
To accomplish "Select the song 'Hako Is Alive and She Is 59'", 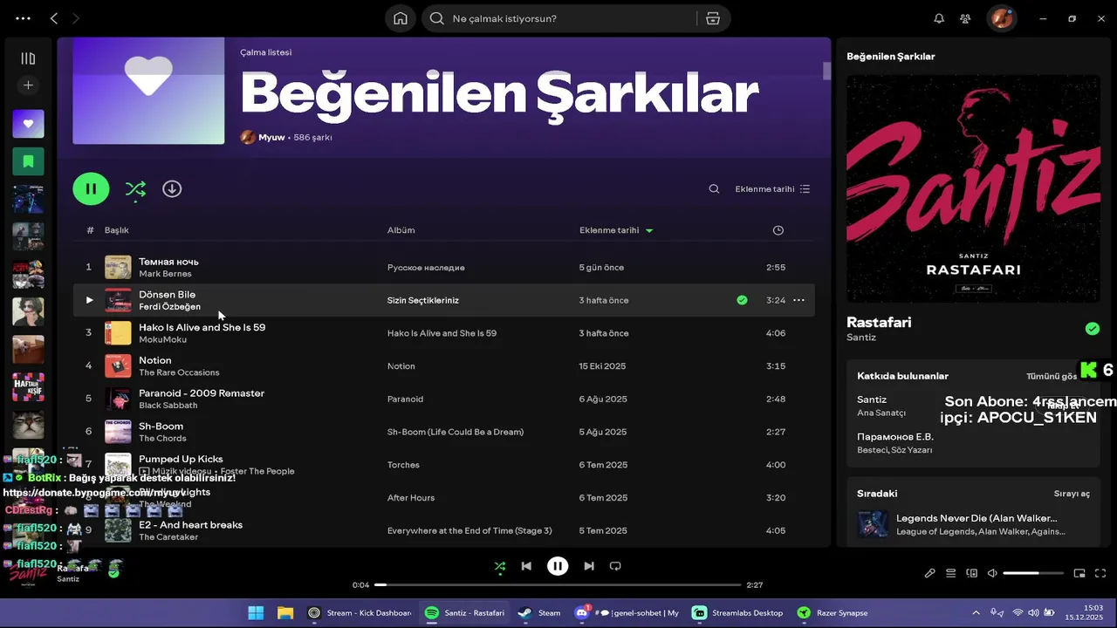I will (202, 328).
